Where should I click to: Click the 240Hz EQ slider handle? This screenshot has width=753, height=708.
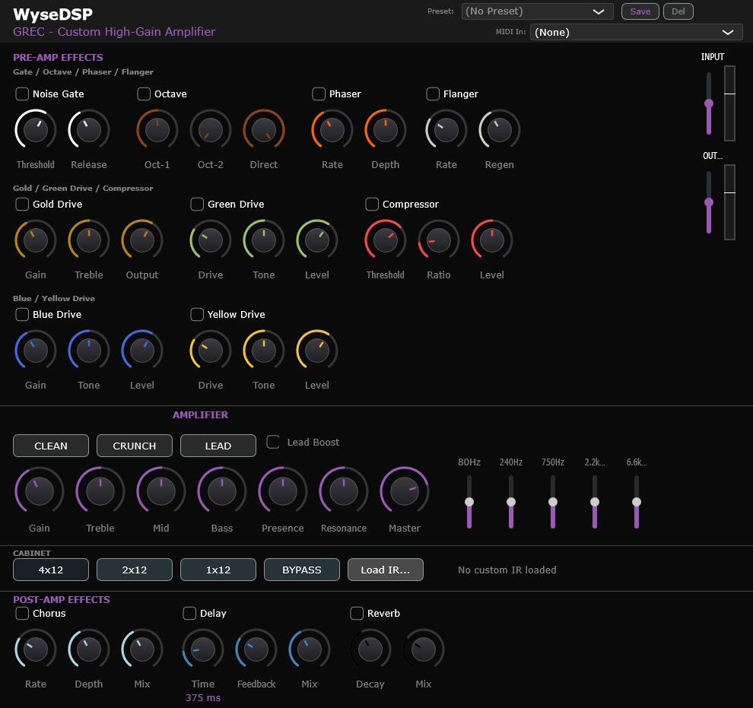tap(511, 502)
